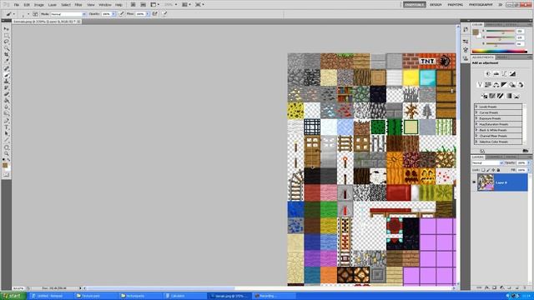Viewport: 534px width, 300px height.
Task: Launch Bridge from application bar
Action: pos(133,5)
